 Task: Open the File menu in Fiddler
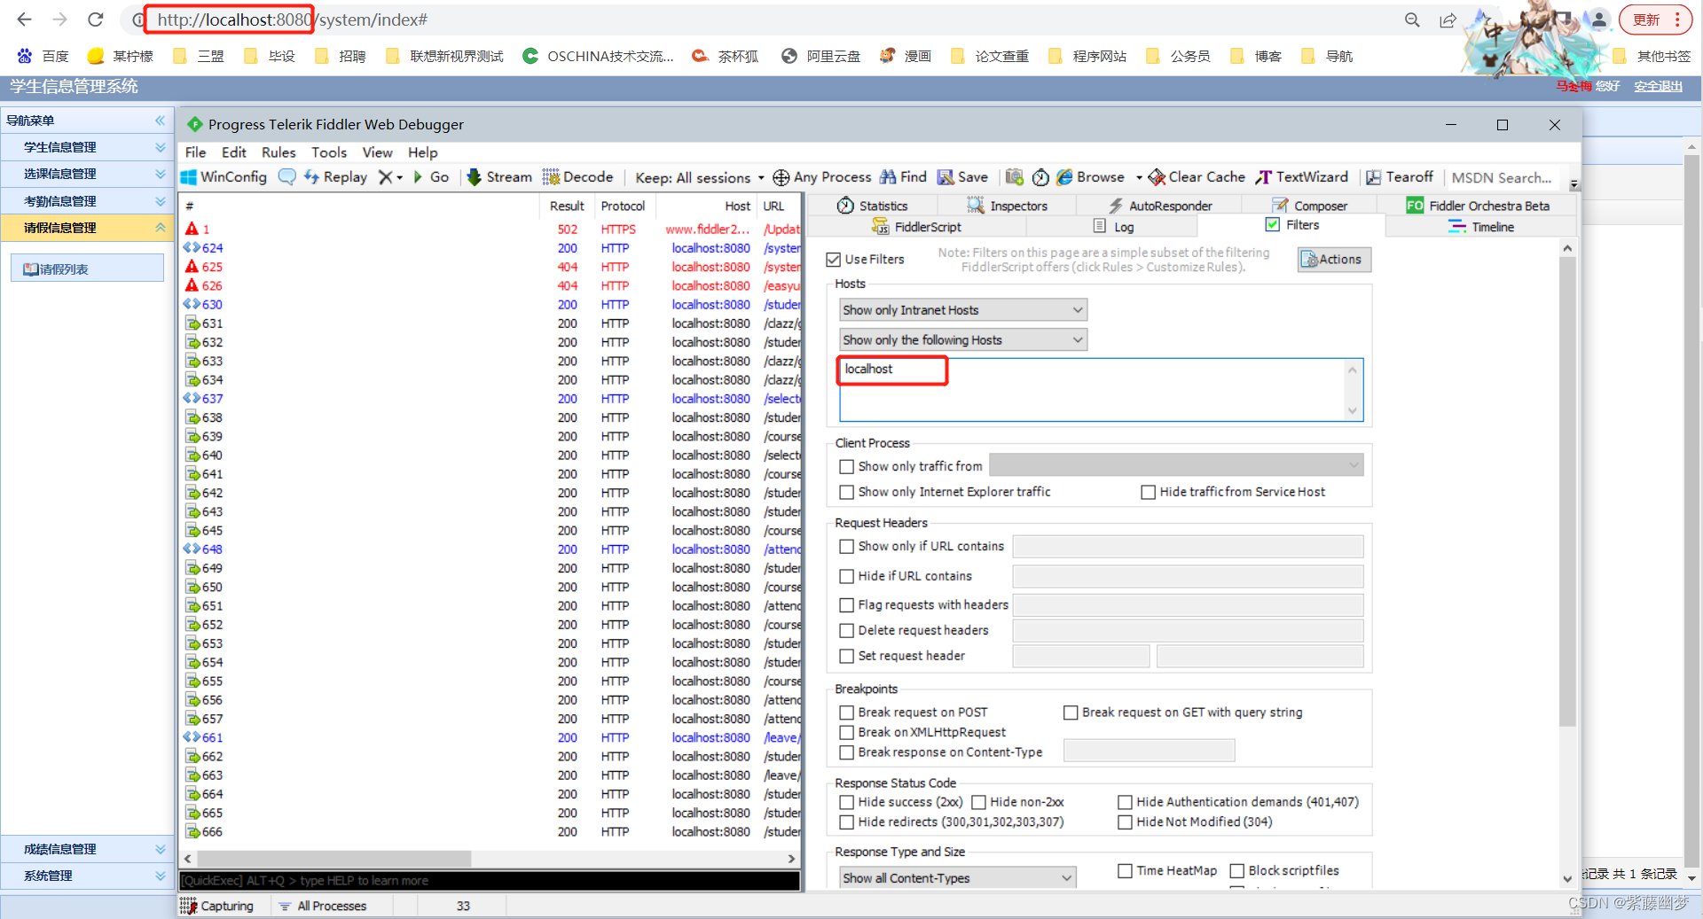[195, 152]
